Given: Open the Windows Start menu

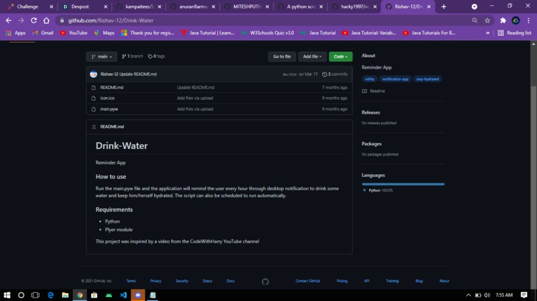Looking at the screenshot, I should tap(7, 295).
